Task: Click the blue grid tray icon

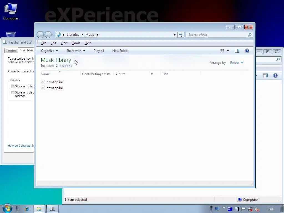Action: [x=230, y=209]
